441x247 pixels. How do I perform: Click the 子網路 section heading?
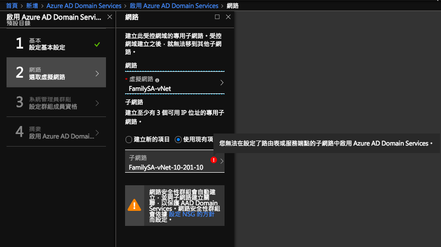[x=134, y=102]
